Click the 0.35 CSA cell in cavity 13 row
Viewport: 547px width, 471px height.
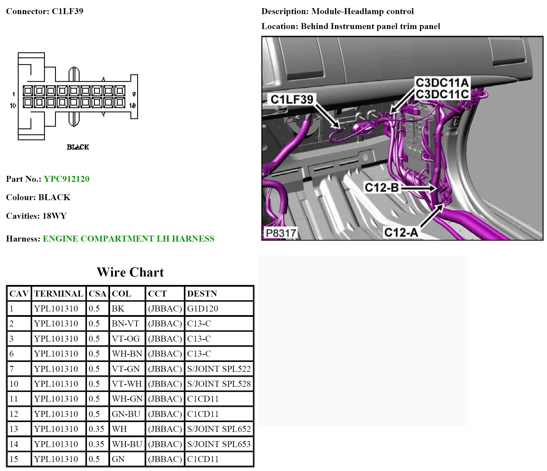pyautogui.click(x=96, y=429)
